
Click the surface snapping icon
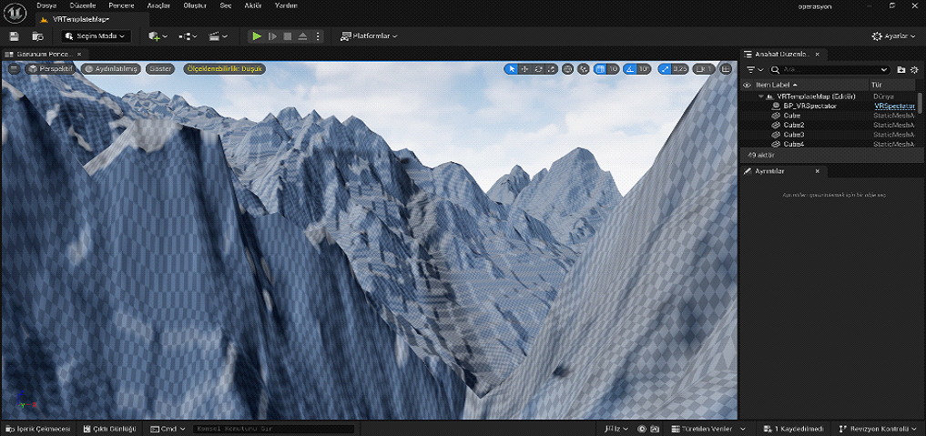(584, 69)
